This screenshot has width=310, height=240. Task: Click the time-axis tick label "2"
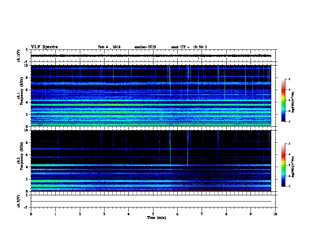click(80, 214)
